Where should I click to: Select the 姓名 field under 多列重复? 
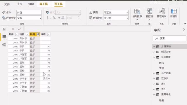tap(161, 63)
